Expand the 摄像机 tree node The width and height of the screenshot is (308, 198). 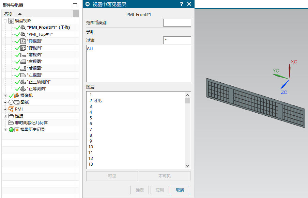[x=5, y=96]
